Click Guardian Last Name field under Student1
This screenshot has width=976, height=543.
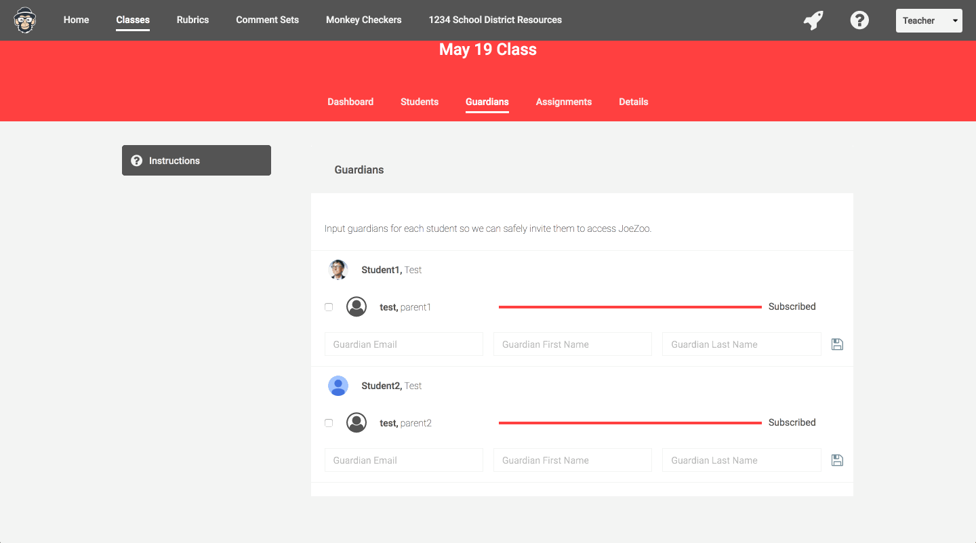click(741, 344)
